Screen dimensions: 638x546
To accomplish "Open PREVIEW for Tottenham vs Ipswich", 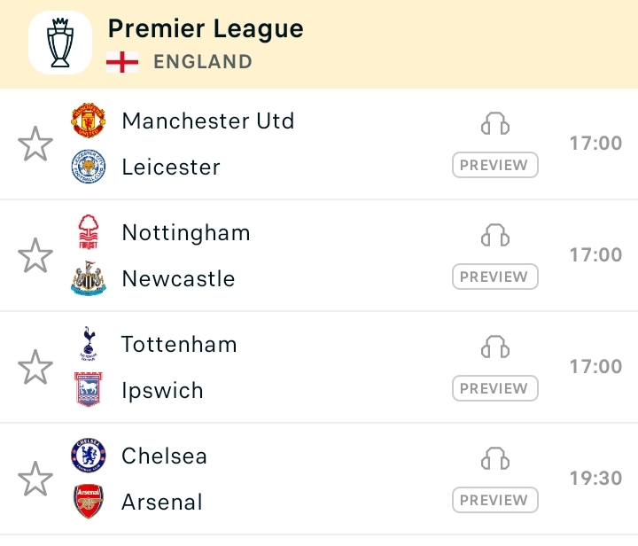I will pos(495,388).
